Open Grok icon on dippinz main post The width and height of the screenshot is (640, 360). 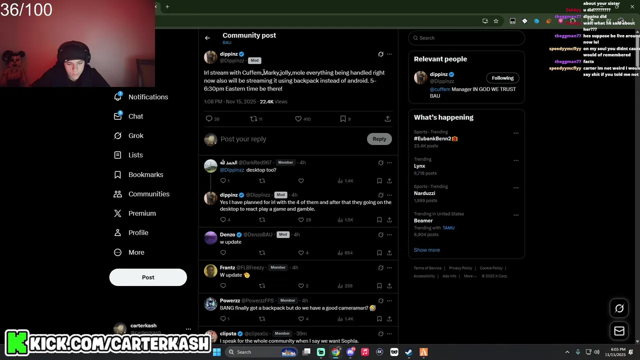click(380, 54)
